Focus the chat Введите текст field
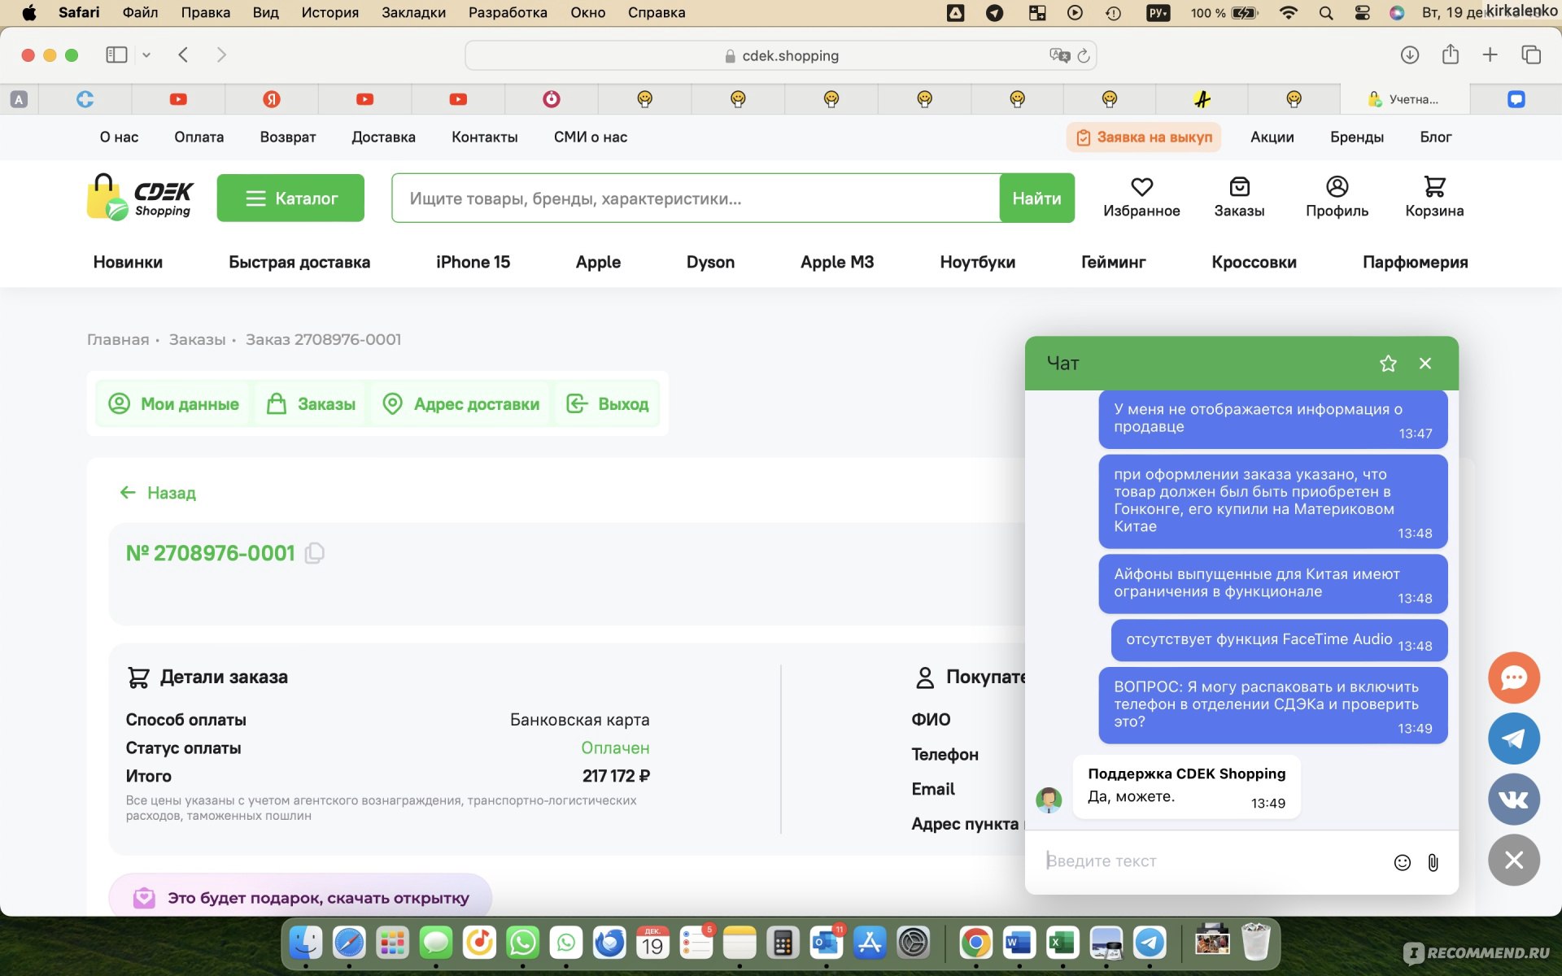 tap(1212, 861)
